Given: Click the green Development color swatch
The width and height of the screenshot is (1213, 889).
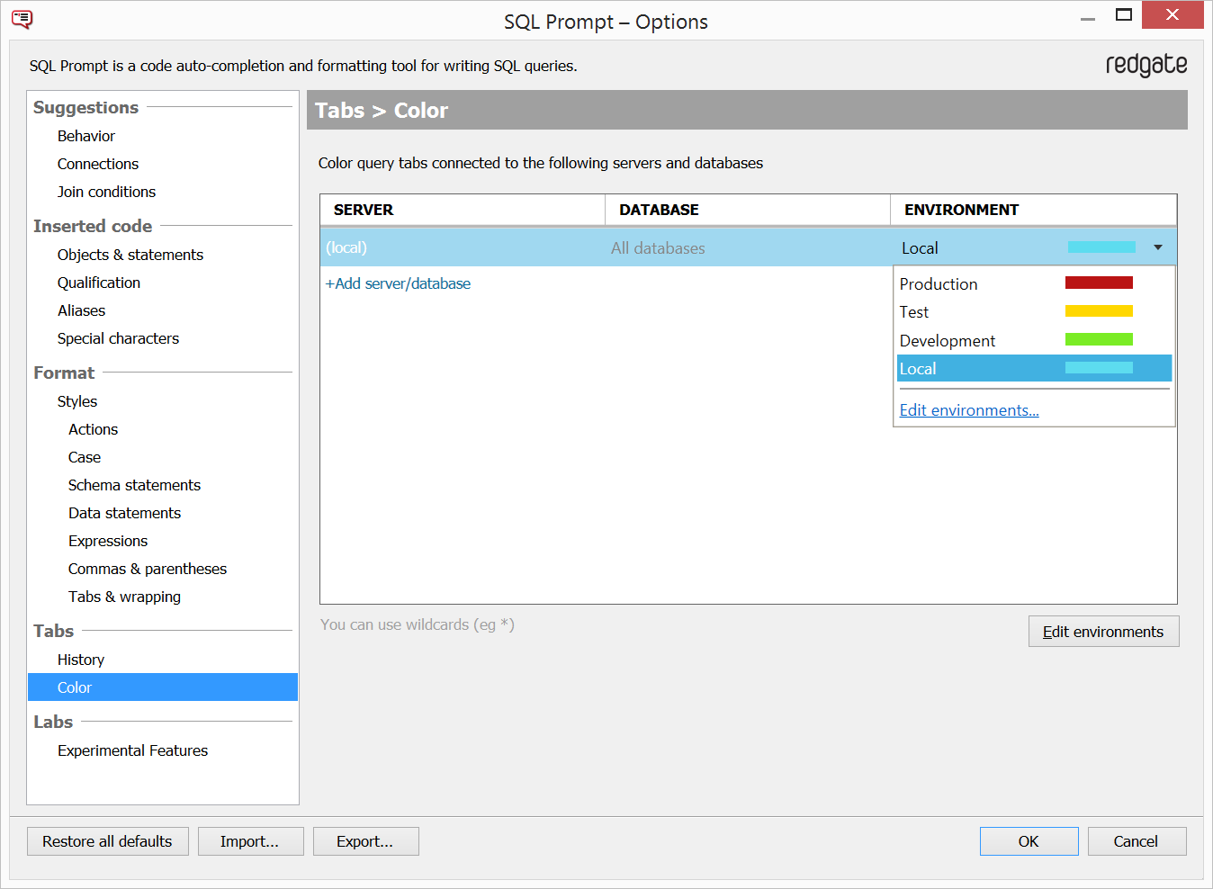Looking at the screenshot, I should pyautogui.click(x=1098, y=340).
